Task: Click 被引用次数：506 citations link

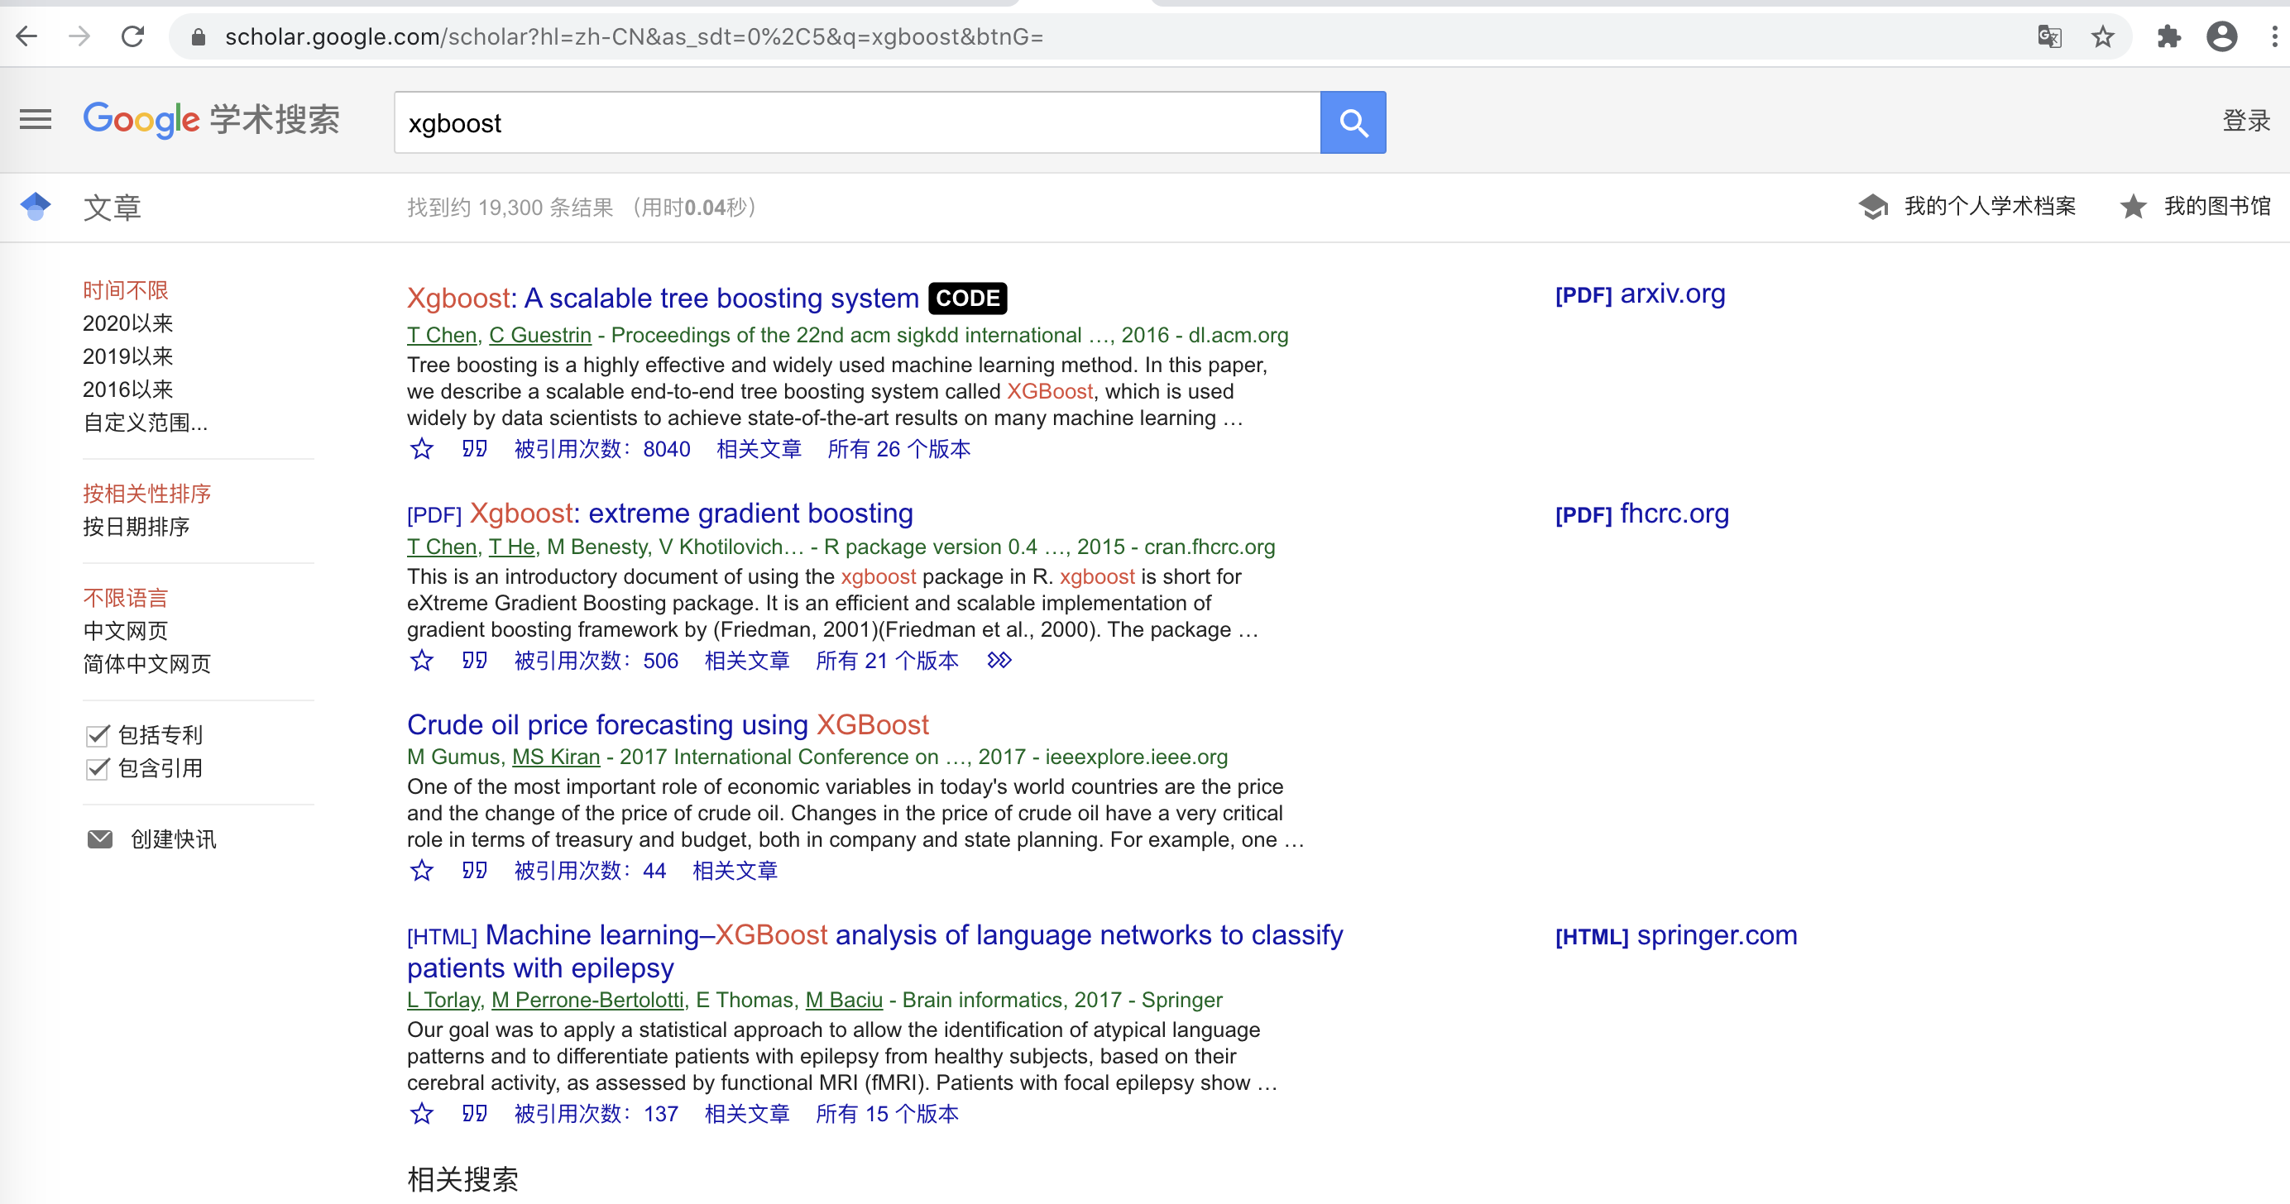Action: coord(596,661)
